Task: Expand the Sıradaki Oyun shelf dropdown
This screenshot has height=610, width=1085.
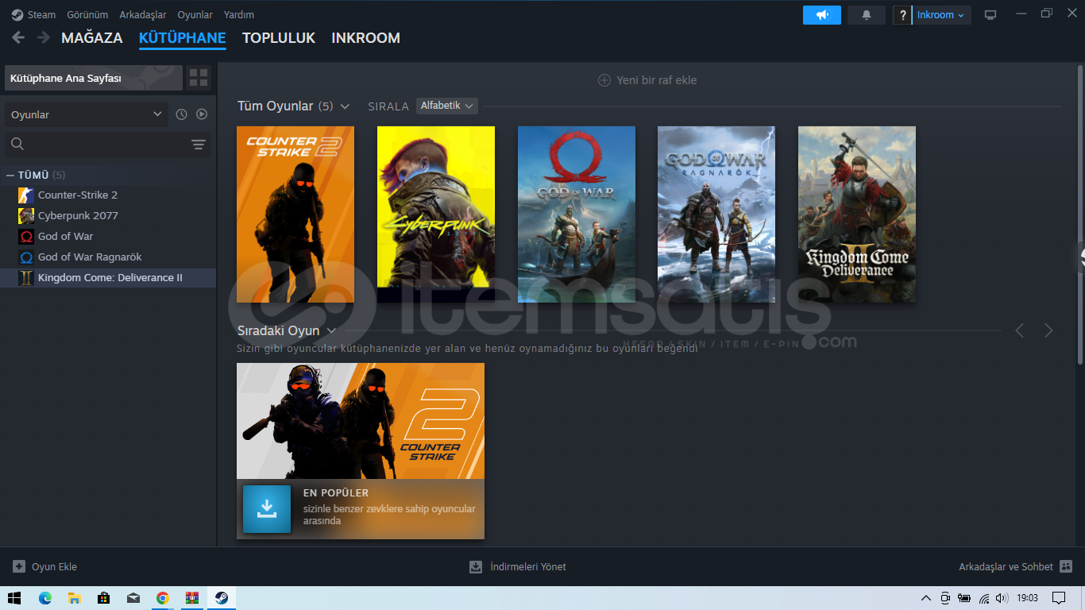Action: pyautogui.click(x=331, y=330)
